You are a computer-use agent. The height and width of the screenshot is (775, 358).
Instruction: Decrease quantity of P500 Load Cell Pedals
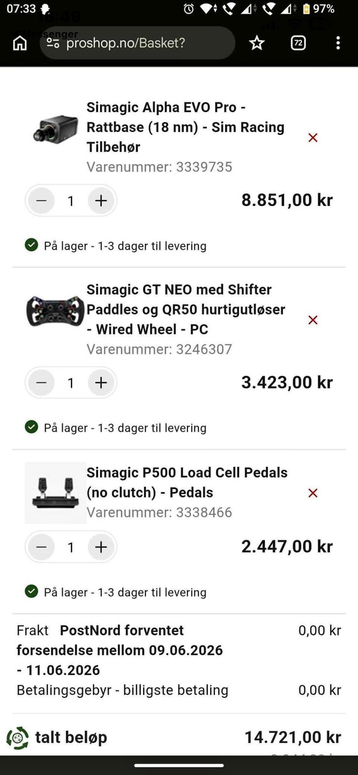(41, 547)
